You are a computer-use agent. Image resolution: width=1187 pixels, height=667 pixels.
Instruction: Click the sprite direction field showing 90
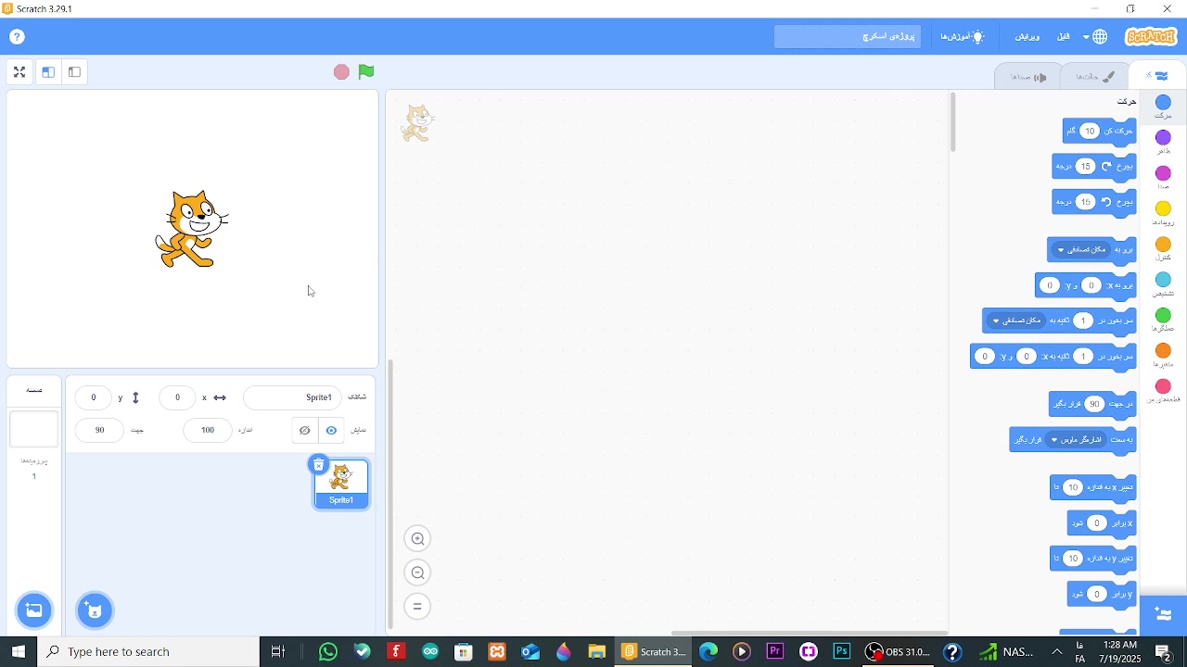pyautogui.click(x=99, y=430)
